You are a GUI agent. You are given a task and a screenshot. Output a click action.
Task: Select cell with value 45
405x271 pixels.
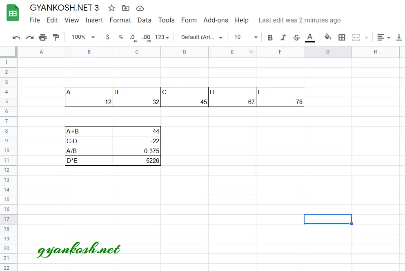[185, 102]
